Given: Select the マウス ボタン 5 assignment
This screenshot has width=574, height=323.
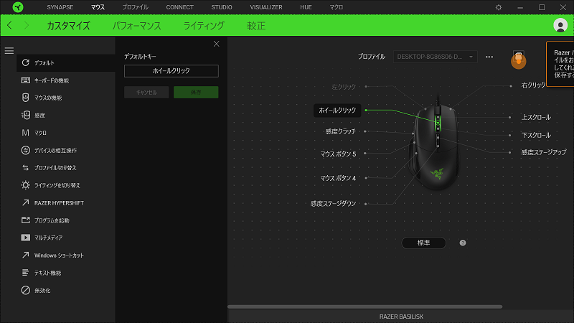Looking at the screenshot, I should tap(338, 154).
